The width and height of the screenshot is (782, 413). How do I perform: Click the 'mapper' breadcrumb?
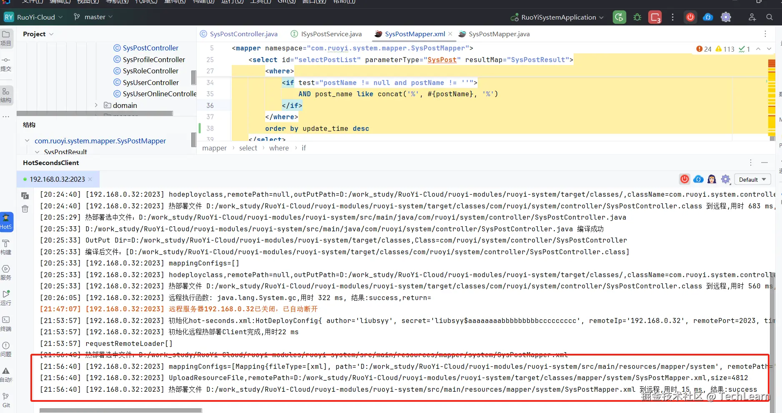pos(214,148)
